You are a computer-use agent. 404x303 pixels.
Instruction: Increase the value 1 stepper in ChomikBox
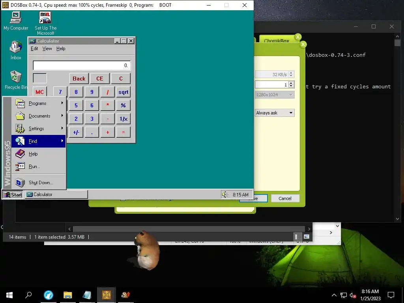pyautogui.click(x=291, y=83)
